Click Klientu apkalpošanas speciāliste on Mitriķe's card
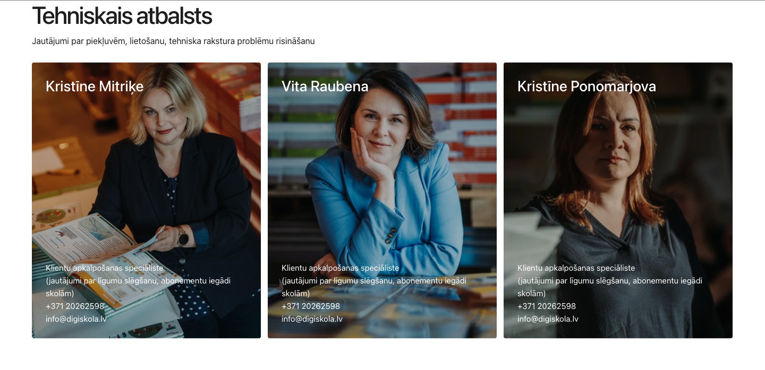This screenshot has width=765, height=370. [x=105, y=268]
